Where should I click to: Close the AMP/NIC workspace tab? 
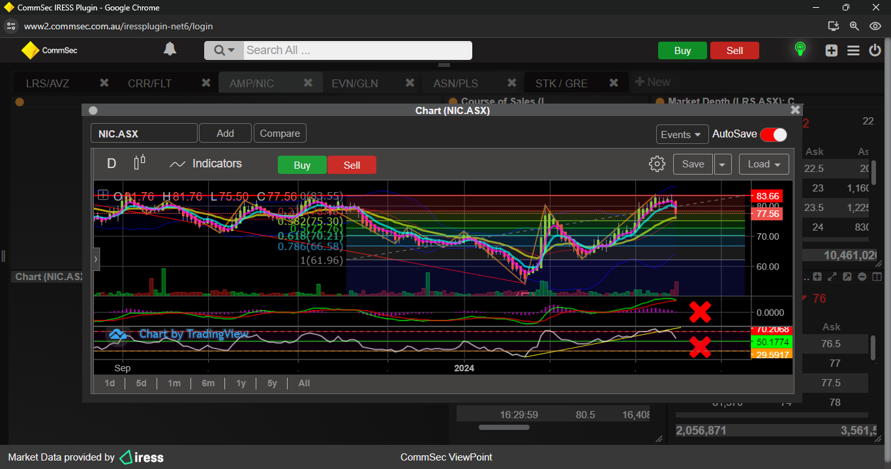tap(309, 83)
